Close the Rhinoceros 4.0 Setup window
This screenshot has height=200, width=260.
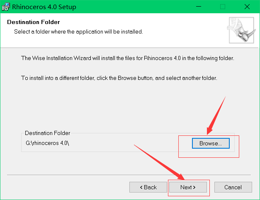247,7
